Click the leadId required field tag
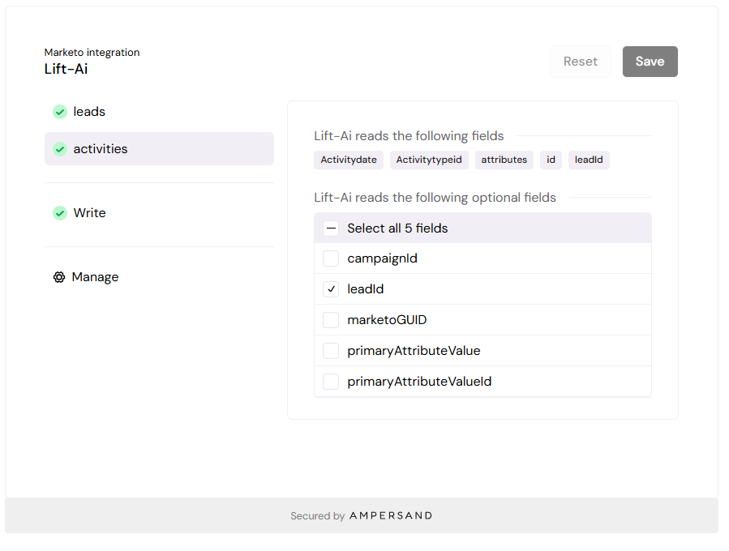 (x=589, y=160)
